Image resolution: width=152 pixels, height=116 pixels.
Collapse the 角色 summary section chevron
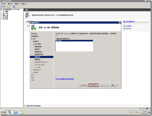tap(26, 22)
